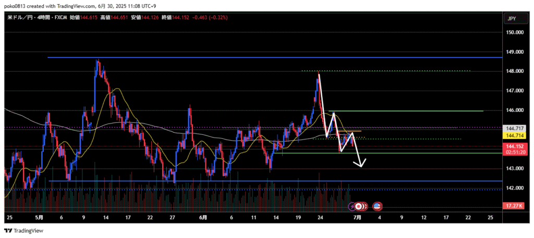Click the red 17.27K volume label
Viewport: 534px width, 238px height.
[x=514, y=207]
